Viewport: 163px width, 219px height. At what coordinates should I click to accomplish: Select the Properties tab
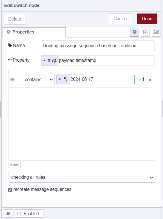(34, 32)
